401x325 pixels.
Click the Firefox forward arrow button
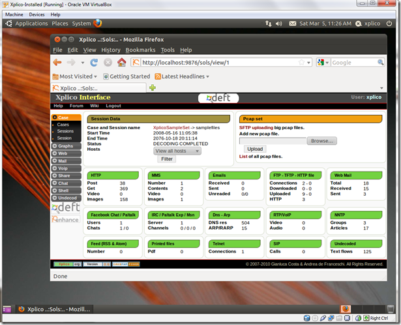tap(71, 63)
